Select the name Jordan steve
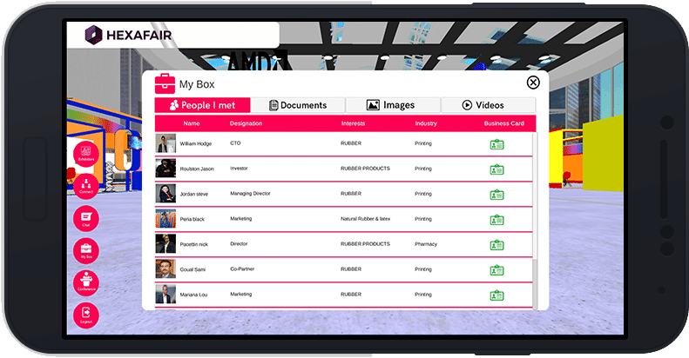The height and width of the screenshot is (358, 689). (193, 194)
